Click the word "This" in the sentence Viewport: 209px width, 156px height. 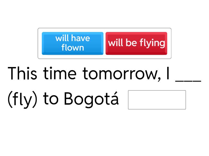[22, 74]
